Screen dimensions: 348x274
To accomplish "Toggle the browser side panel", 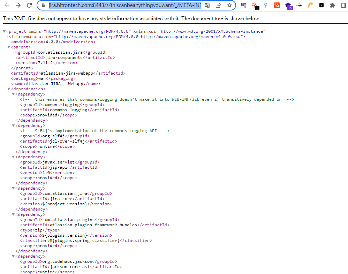I will pyautogui.click(x=343, y=5).
